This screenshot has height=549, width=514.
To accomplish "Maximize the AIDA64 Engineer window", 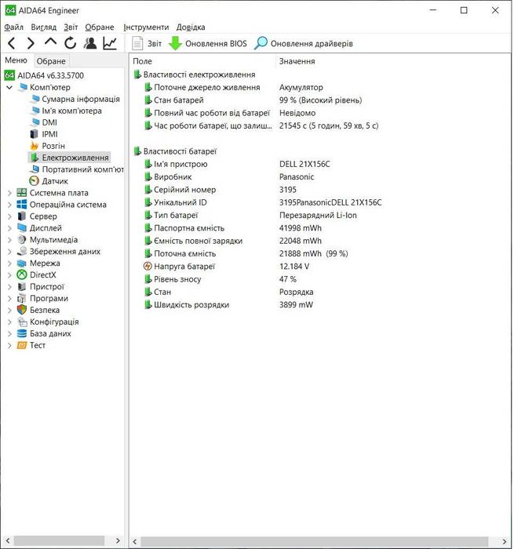I will [x=464, y=10].
